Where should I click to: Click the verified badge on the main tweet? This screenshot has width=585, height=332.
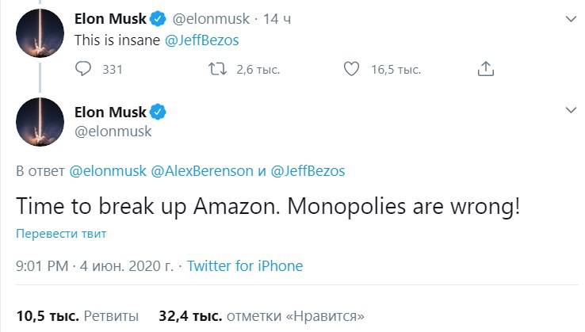(158, 112)
